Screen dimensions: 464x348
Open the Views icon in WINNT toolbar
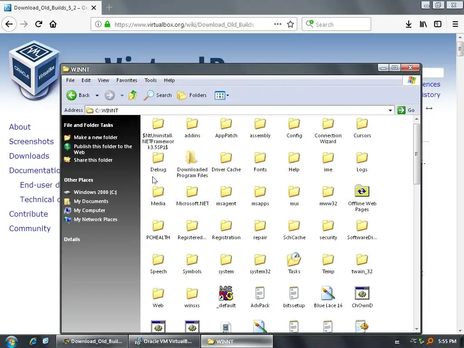point(220,95)
